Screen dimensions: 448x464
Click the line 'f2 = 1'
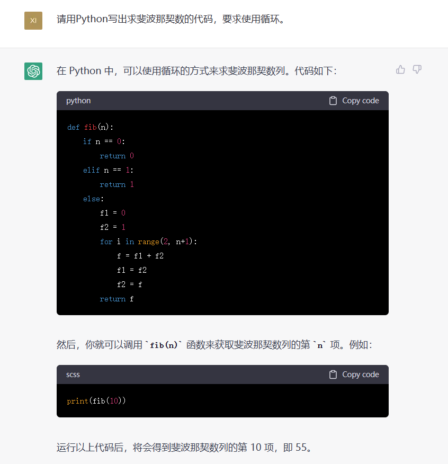(113, 227)
